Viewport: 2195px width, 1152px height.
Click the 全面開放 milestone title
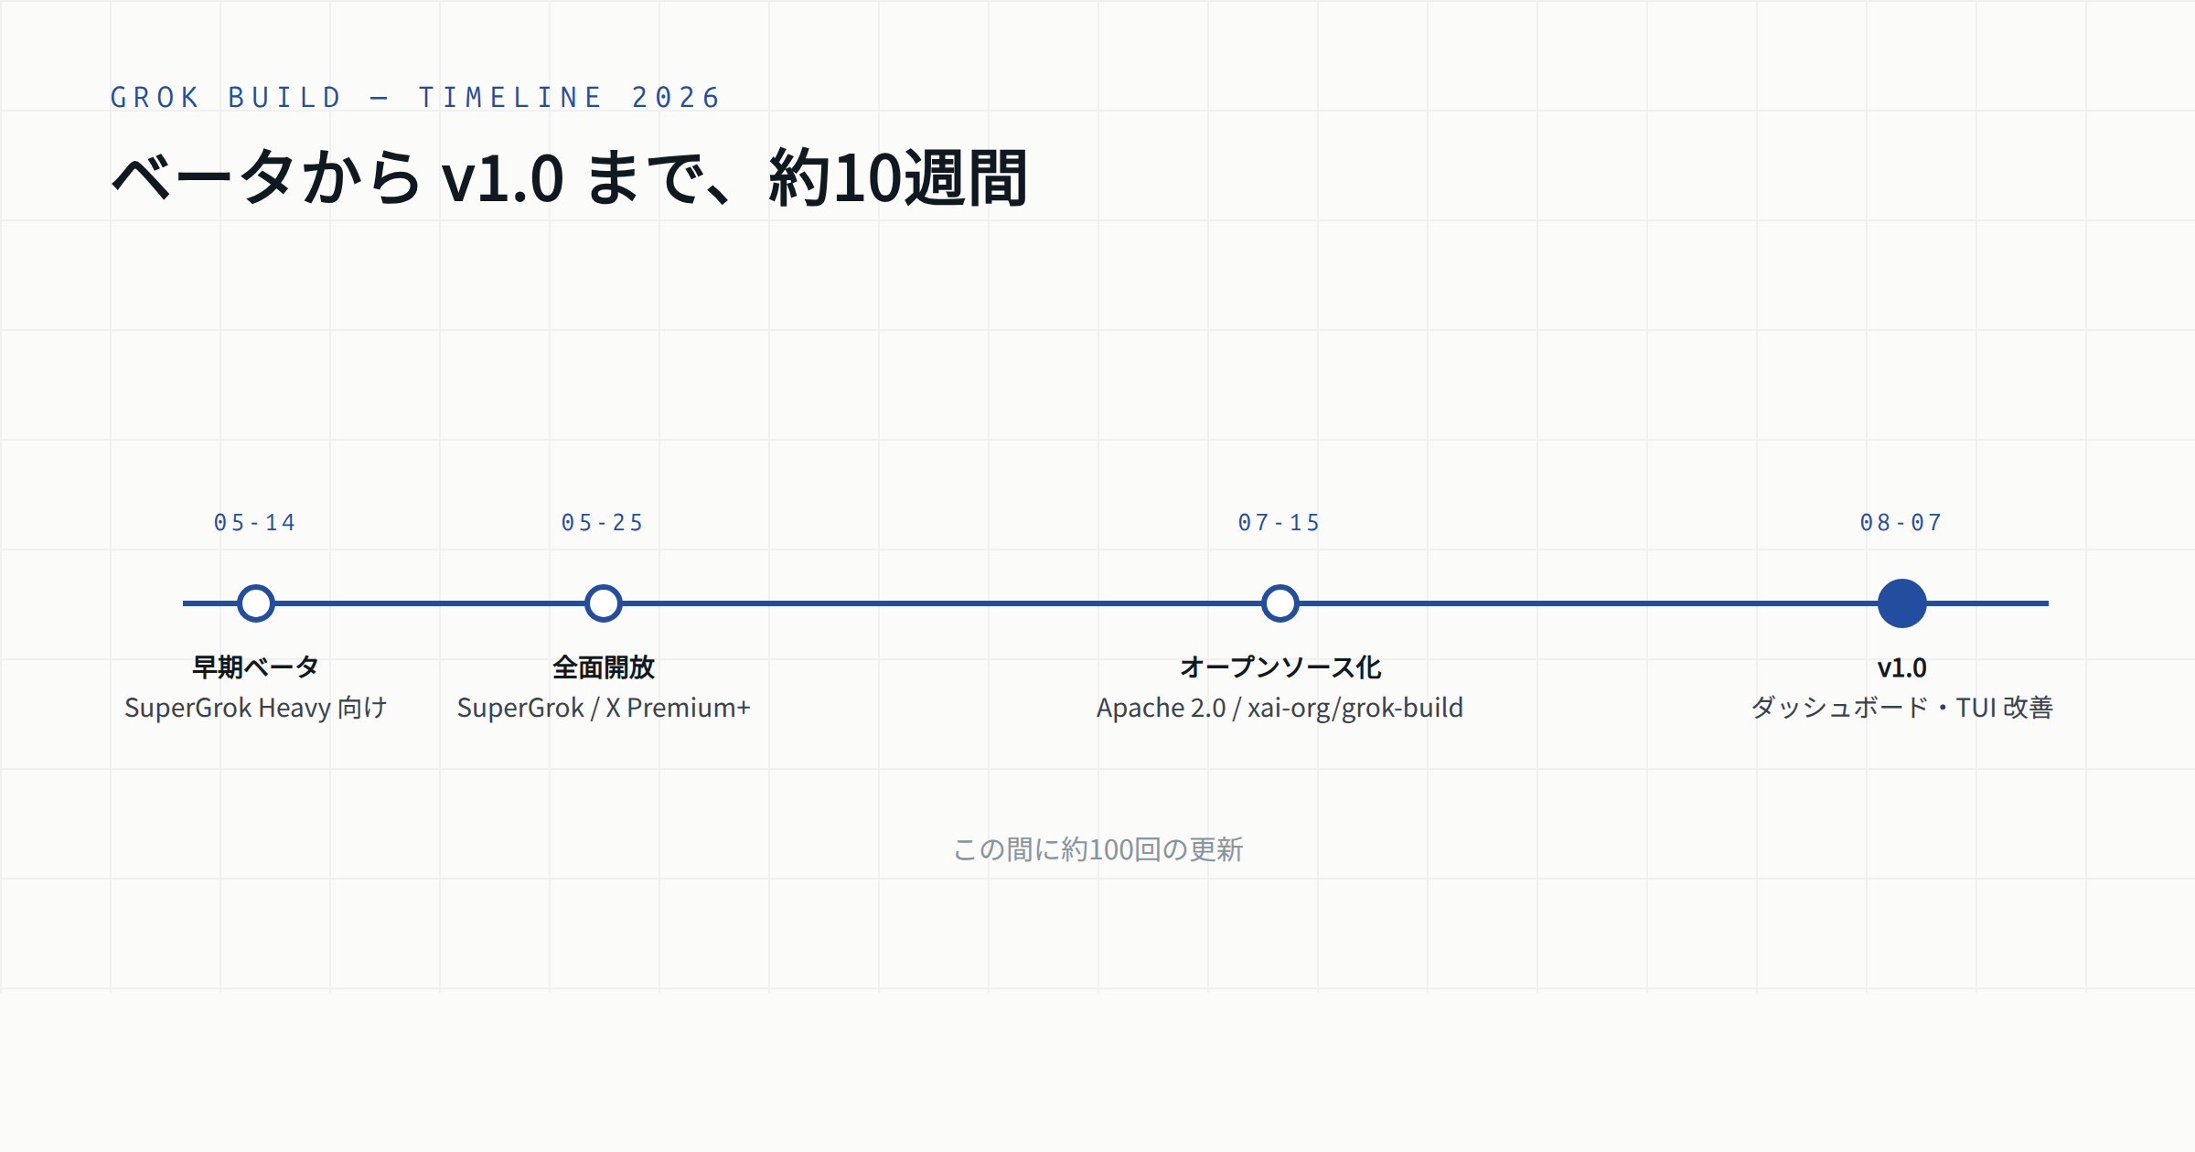(604, 667)
